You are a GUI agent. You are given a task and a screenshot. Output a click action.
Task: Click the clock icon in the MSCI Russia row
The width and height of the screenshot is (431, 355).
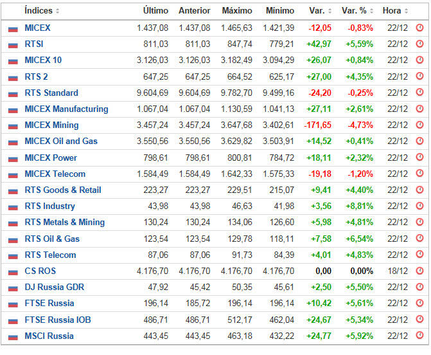(419, 336)
